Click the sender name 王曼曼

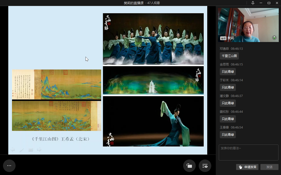[224, 127]
